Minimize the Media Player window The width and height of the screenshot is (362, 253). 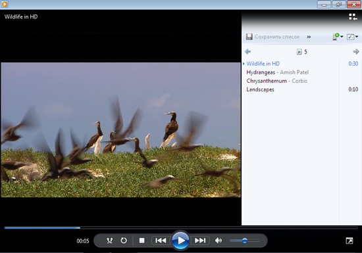(324, 5)
